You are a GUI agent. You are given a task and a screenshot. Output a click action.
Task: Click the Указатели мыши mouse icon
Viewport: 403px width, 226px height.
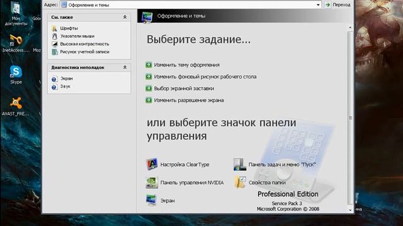pos(55,36)
